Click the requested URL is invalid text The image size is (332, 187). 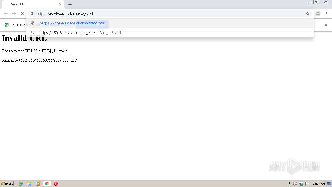pos(35,51)
